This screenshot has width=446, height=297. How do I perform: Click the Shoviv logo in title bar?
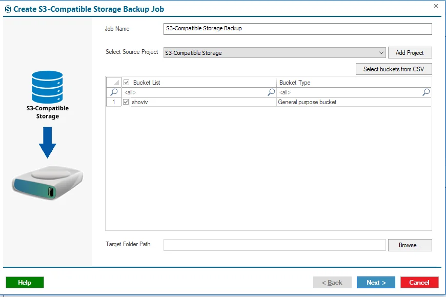[x=8, y=9]
